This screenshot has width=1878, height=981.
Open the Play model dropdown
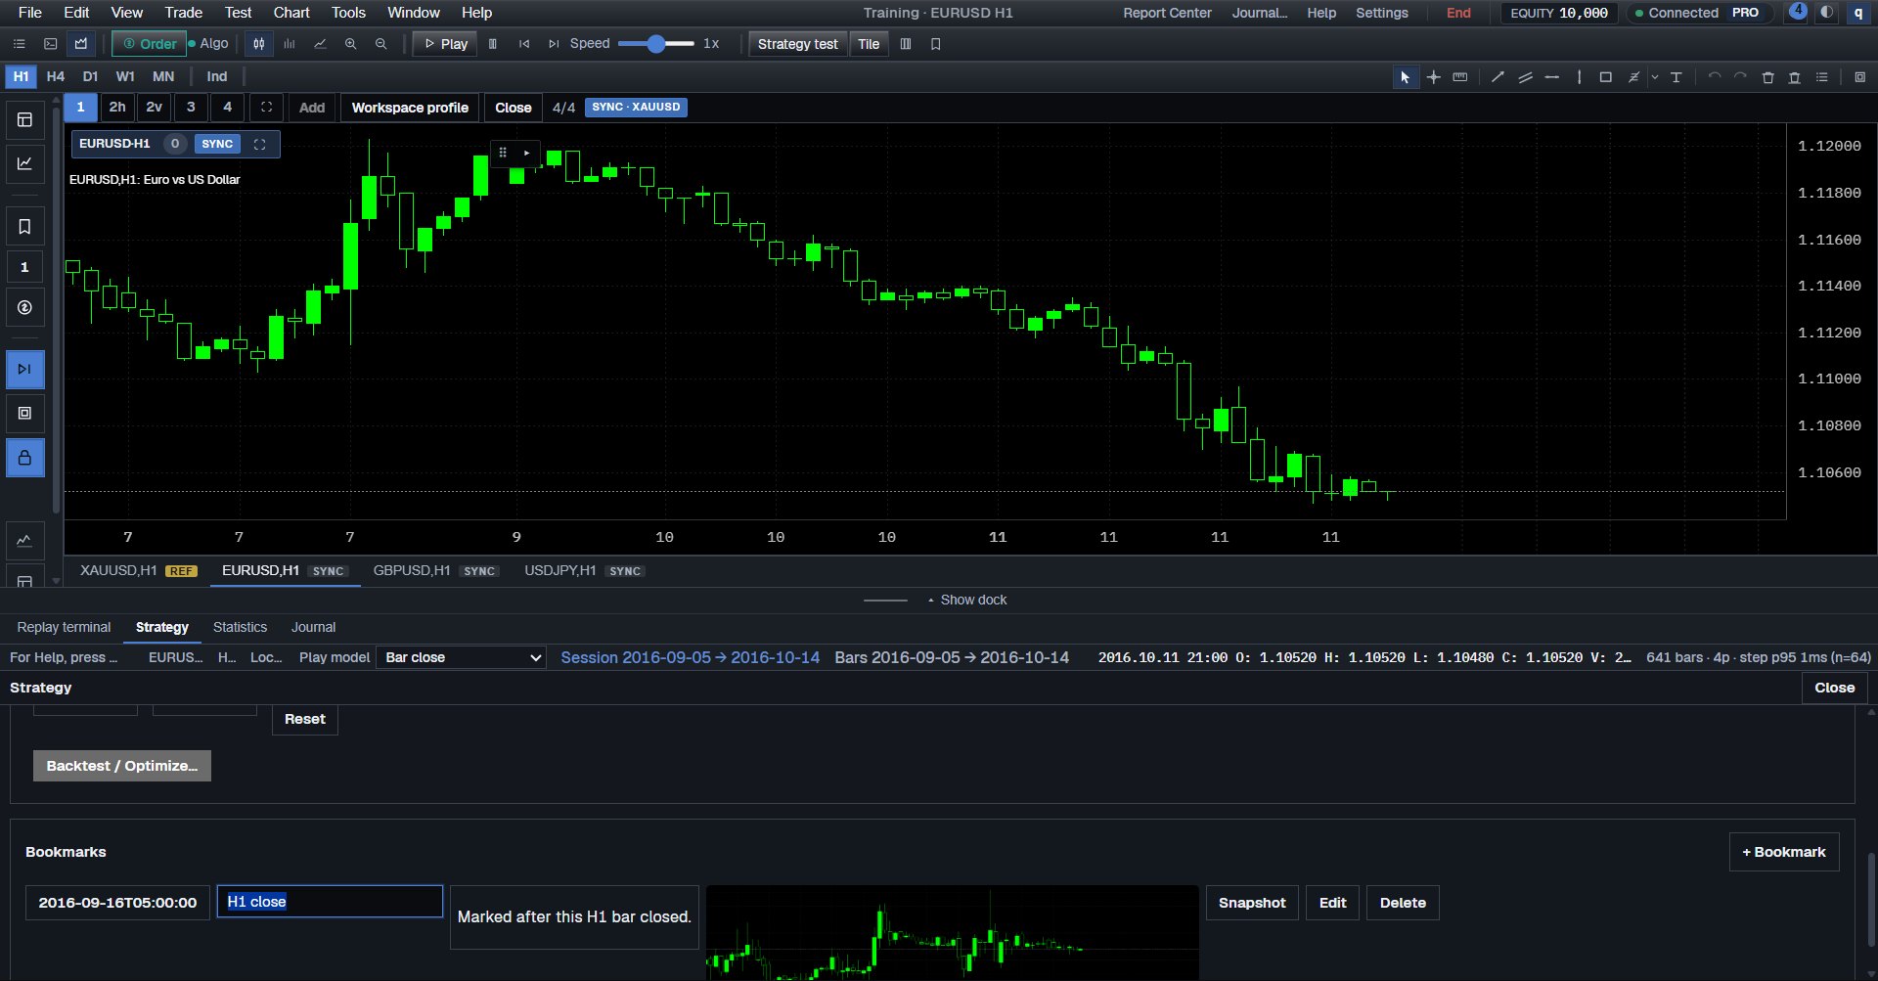tap(461, 657)
